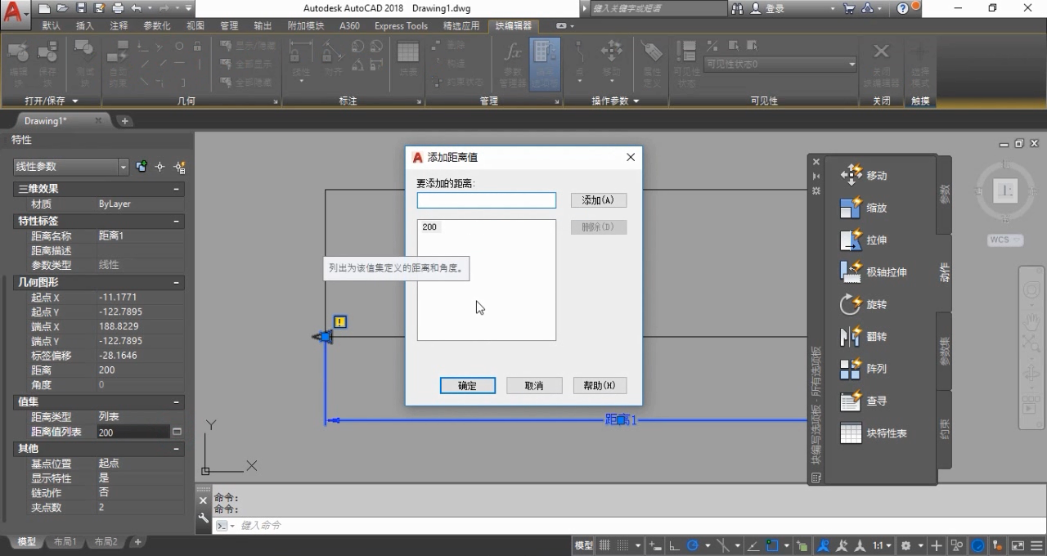Expand the quick access toolbar customize dropdown
The image size is (1047, 556).
[188, 8]
